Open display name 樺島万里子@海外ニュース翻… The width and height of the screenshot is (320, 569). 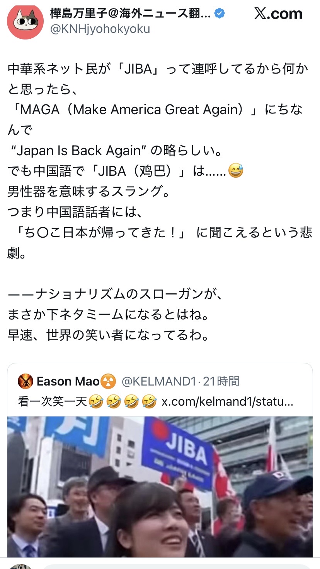point(131,14)
